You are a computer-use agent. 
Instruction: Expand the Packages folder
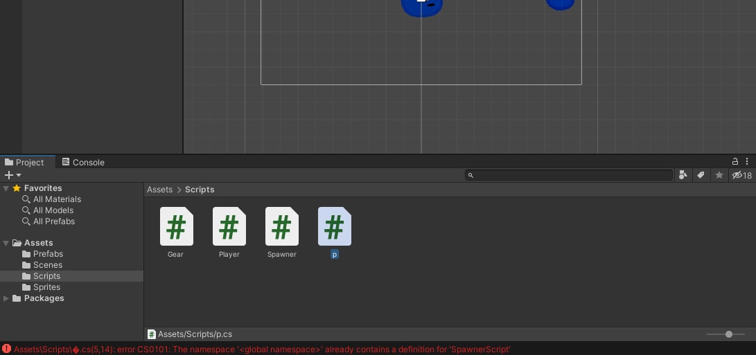coord(6,299)
